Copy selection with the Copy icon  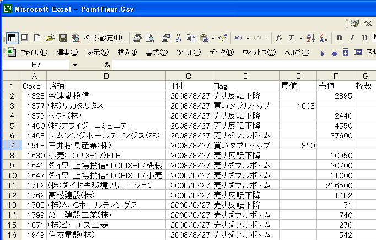click(191, 38)
